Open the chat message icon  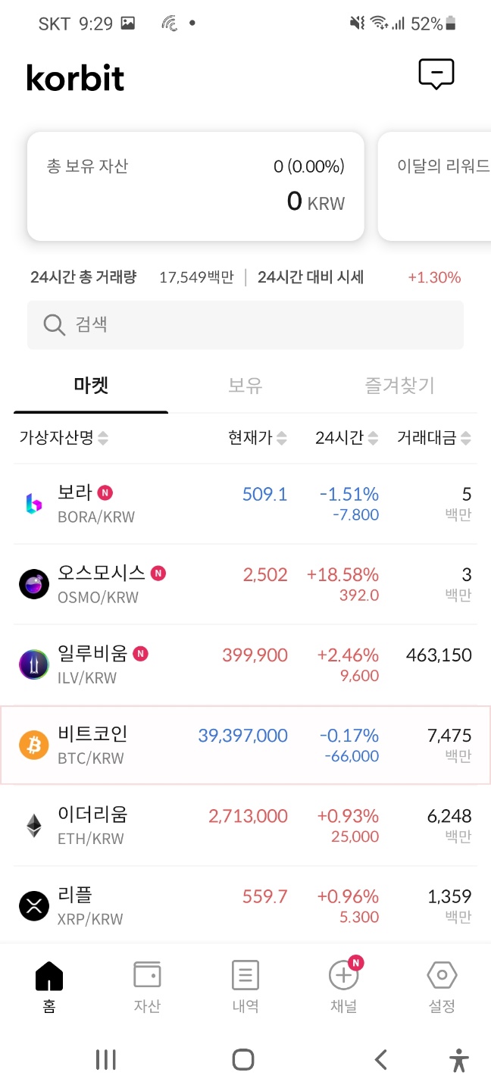pyautogui.click(x=436, y=74)
